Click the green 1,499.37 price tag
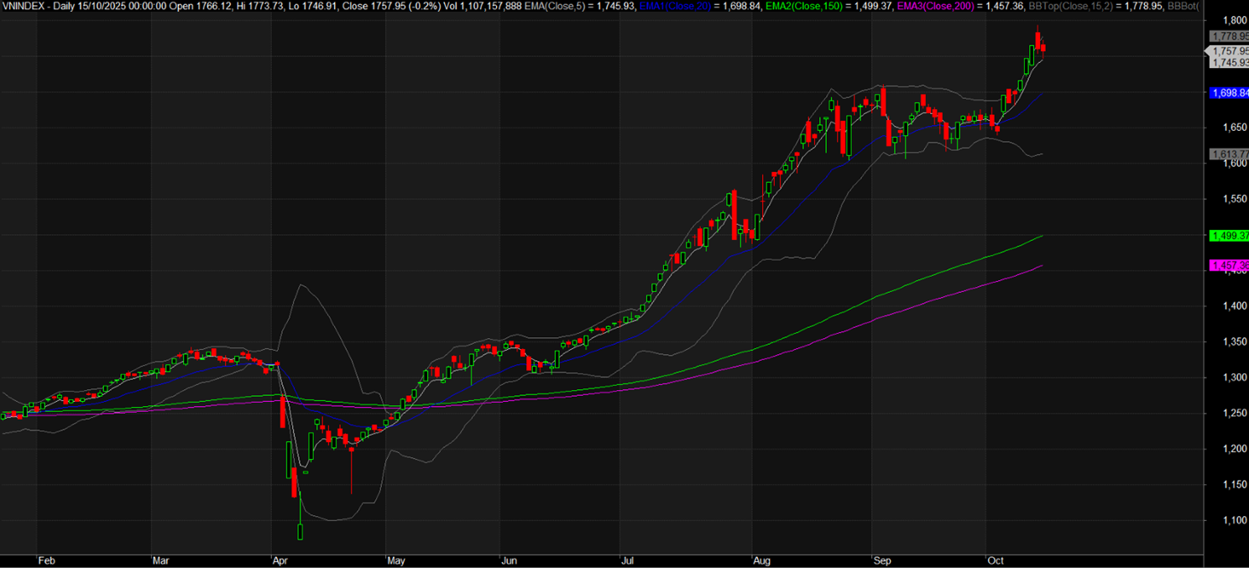1249x568 pixels. pyautogui.click(x=1228, y=236)
